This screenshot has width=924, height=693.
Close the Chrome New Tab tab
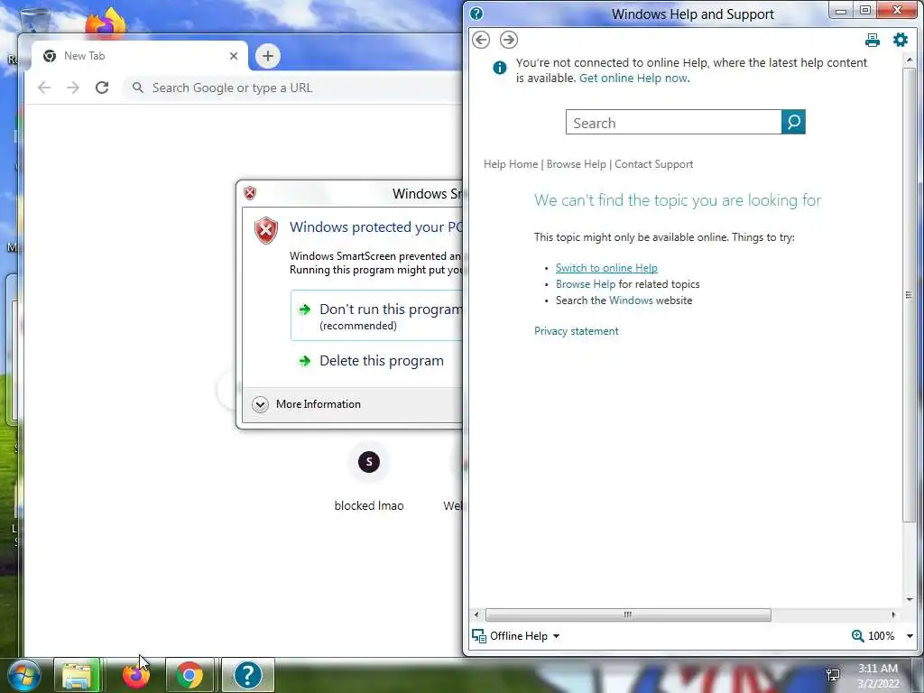[234, 56]
